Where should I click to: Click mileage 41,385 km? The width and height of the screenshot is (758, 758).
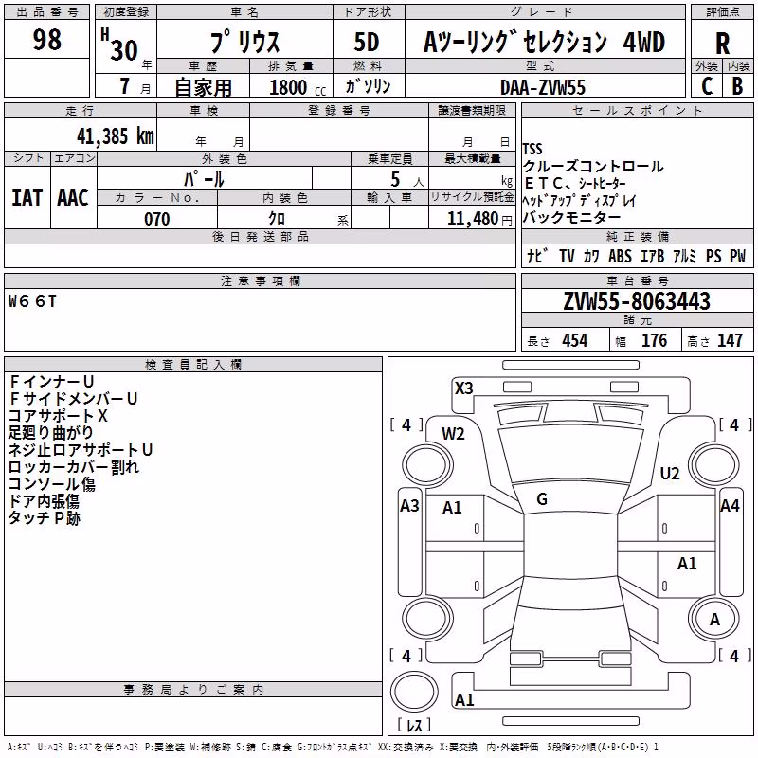pos(115,136)
